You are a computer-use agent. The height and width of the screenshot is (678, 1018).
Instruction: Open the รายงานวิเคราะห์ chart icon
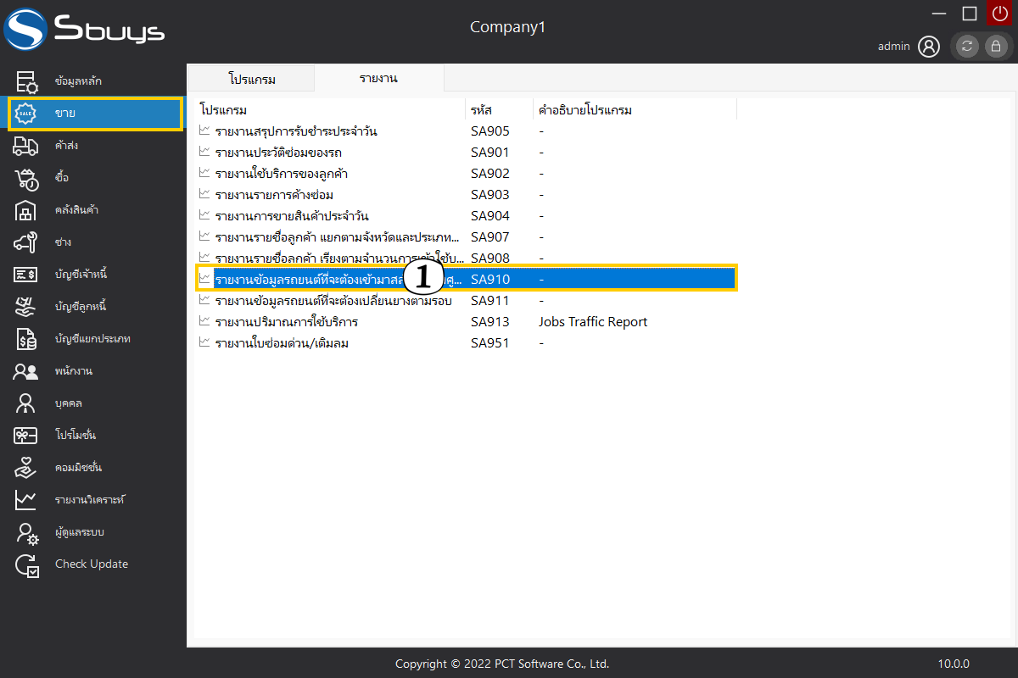point(26,500)
